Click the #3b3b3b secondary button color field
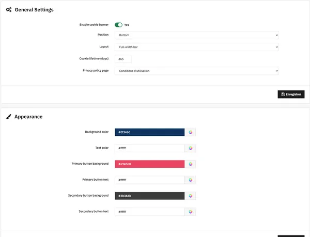The height and width of the screenshot is (237, 310). click(150, 196)
